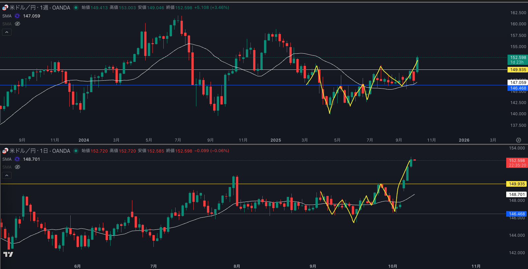The height and width of the screenshot is (269, 528).
Task: Show the hidden SMA on the weekly chart
Action: 17,24
